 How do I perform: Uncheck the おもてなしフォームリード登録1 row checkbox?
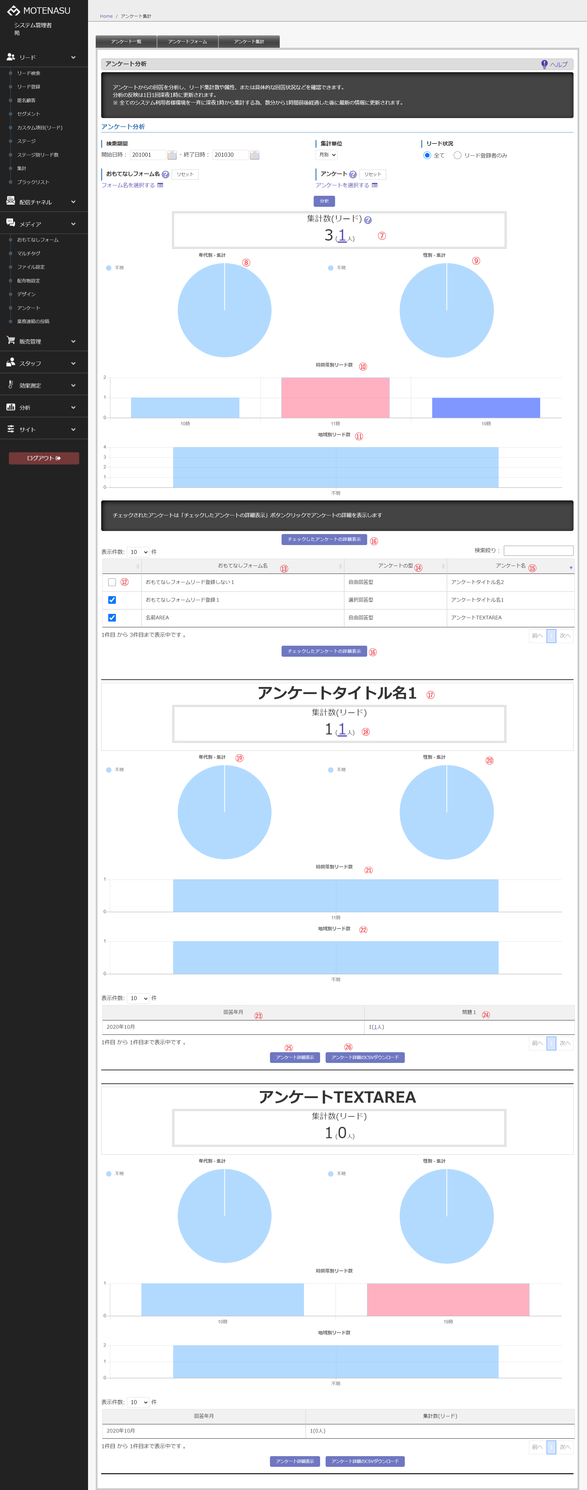[x=112, y=600]
